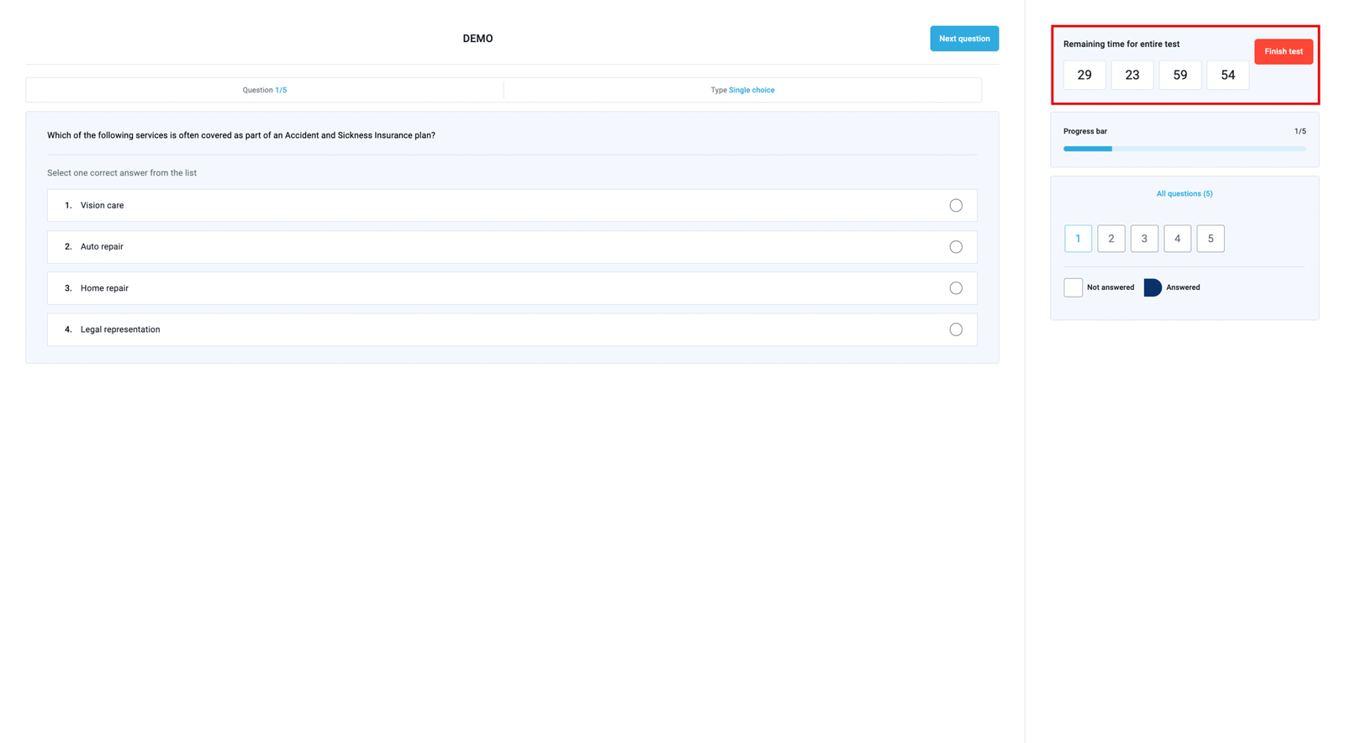Select the Home repair radio button

coord(955,288)
